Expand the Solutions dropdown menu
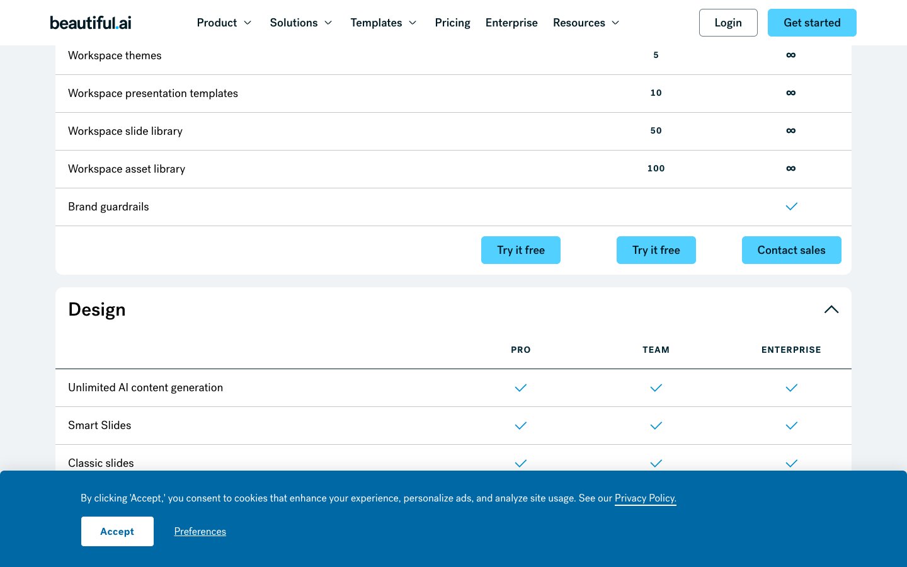 tap(301, 23)
